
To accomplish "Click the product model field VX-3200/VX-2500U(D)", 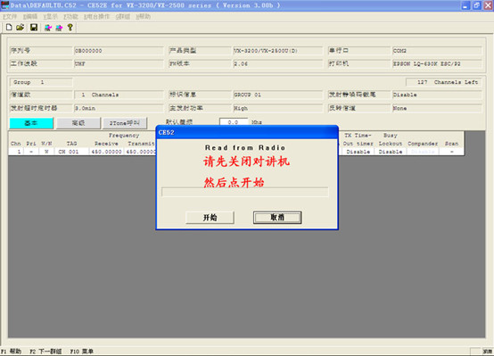I will (x=278, y=51).
